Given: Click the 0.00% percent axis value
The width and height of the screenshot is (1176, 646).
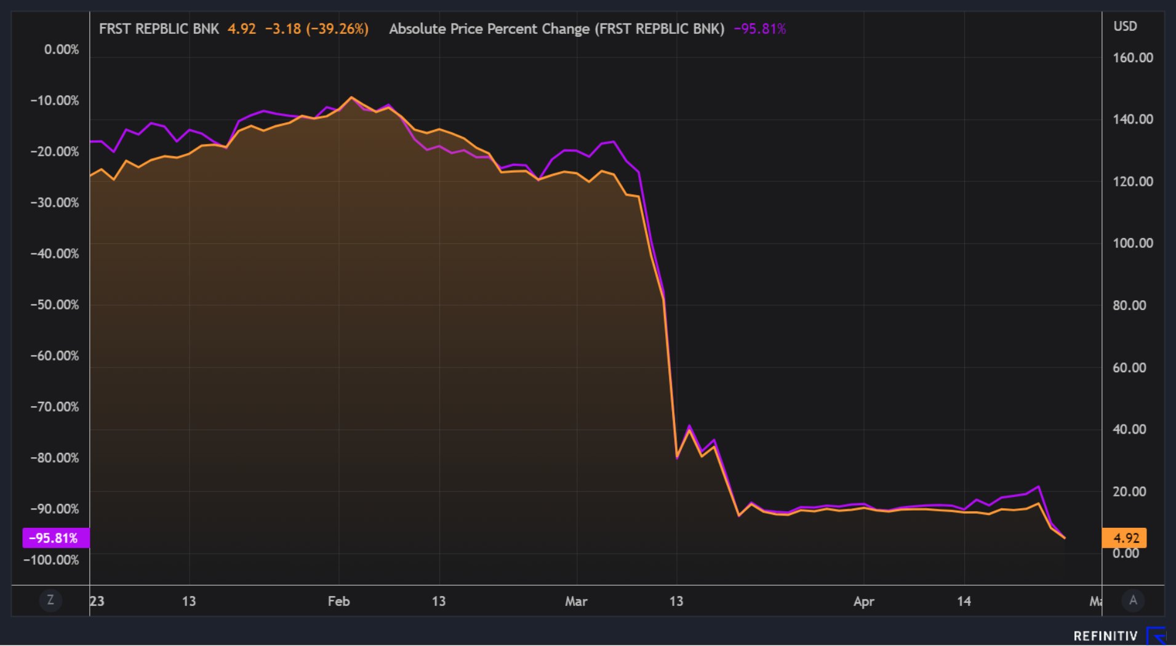Looking at the screenshot, I should tap(62, 50).
